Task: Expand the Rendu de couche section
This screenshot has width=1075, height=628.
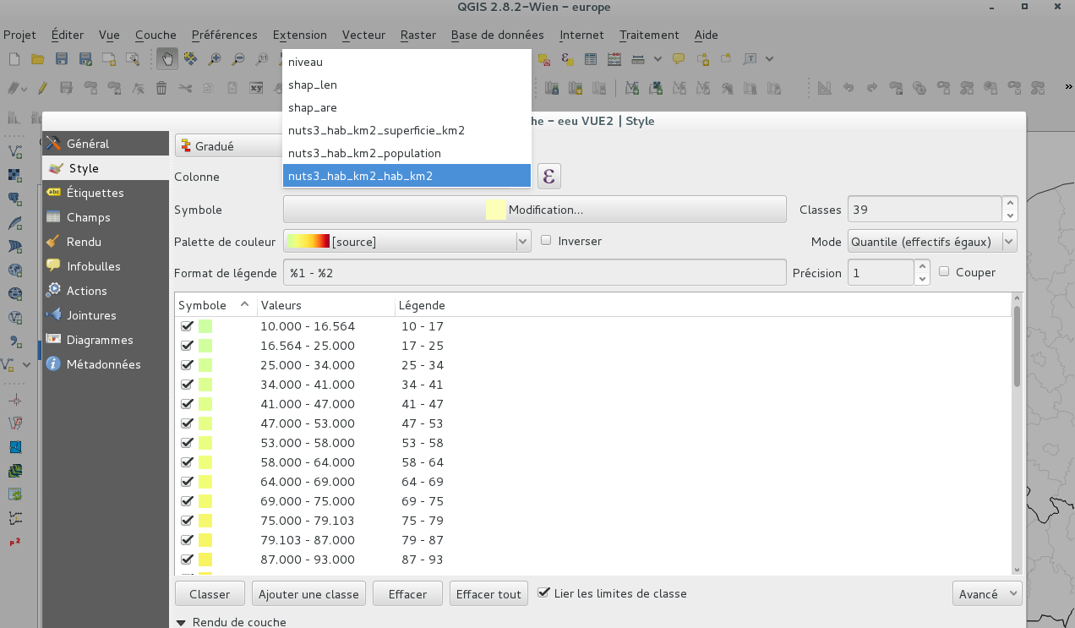Action: [x=181, y=622]
